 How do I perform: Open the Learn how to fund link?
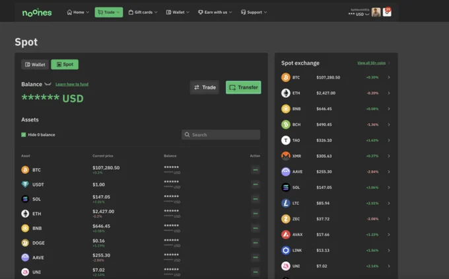[72, 85]
